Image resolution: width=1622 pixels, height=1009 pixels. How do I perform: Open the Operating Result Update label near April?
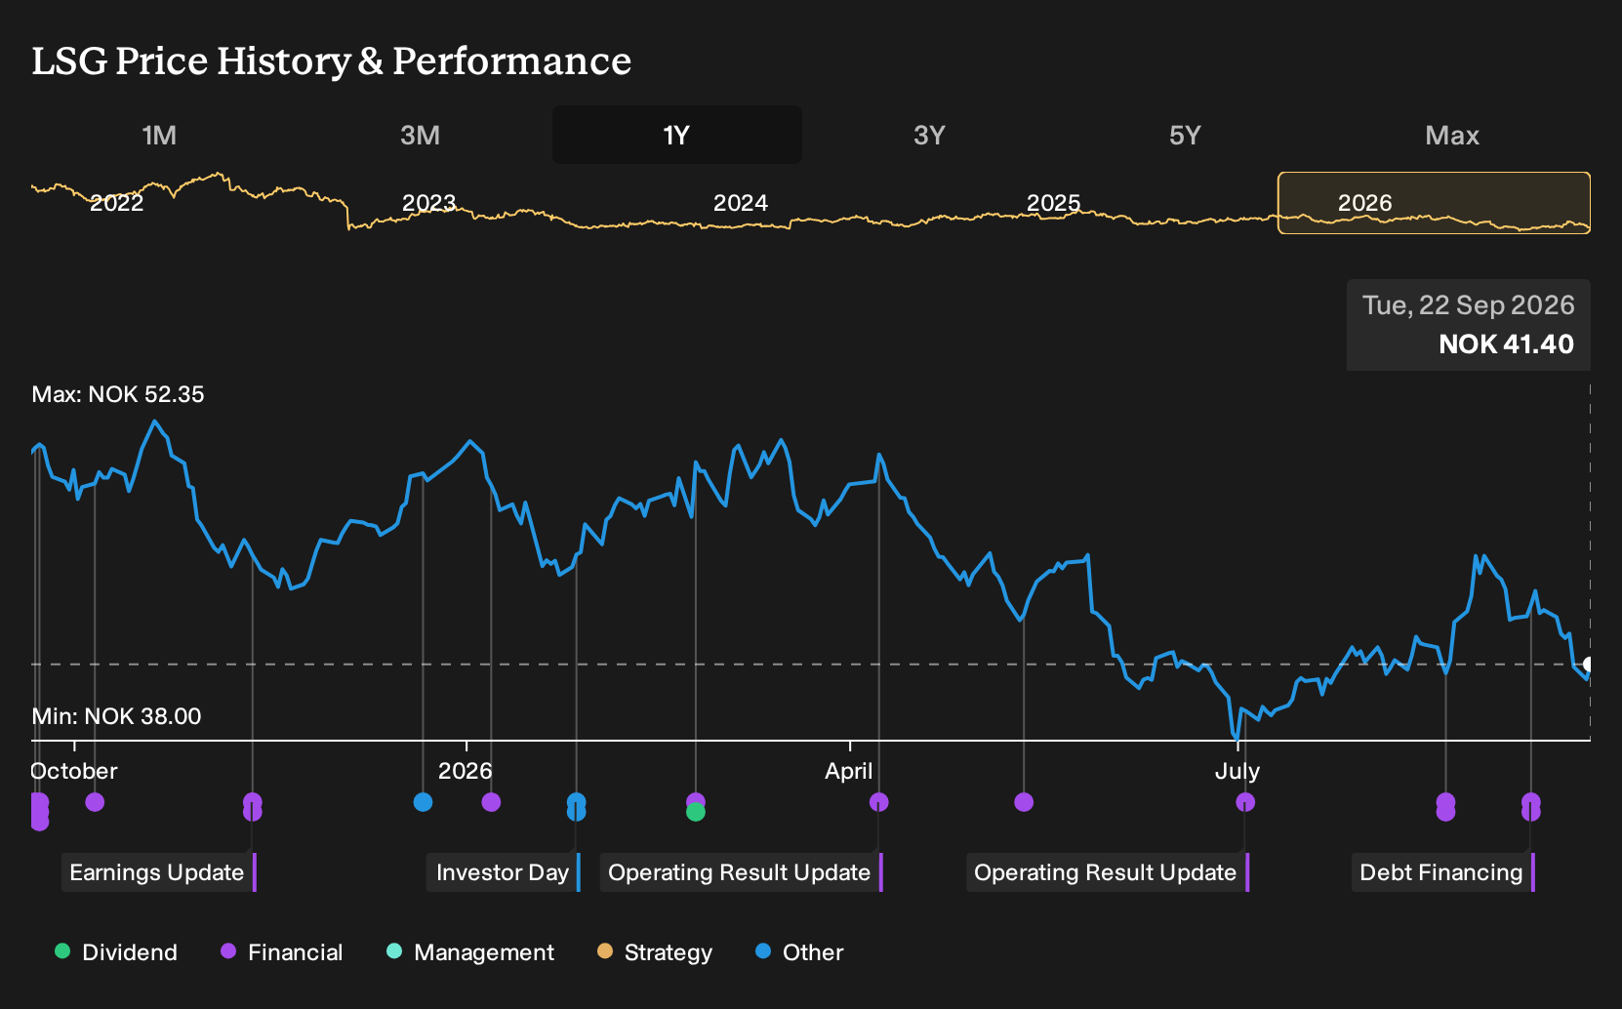point(740,872)
